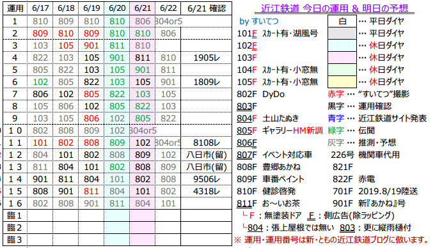Viewport: 435px width, 248px height.
Task: Select the yellow 休日ダイヤ color box
Action: pos(342,82)
